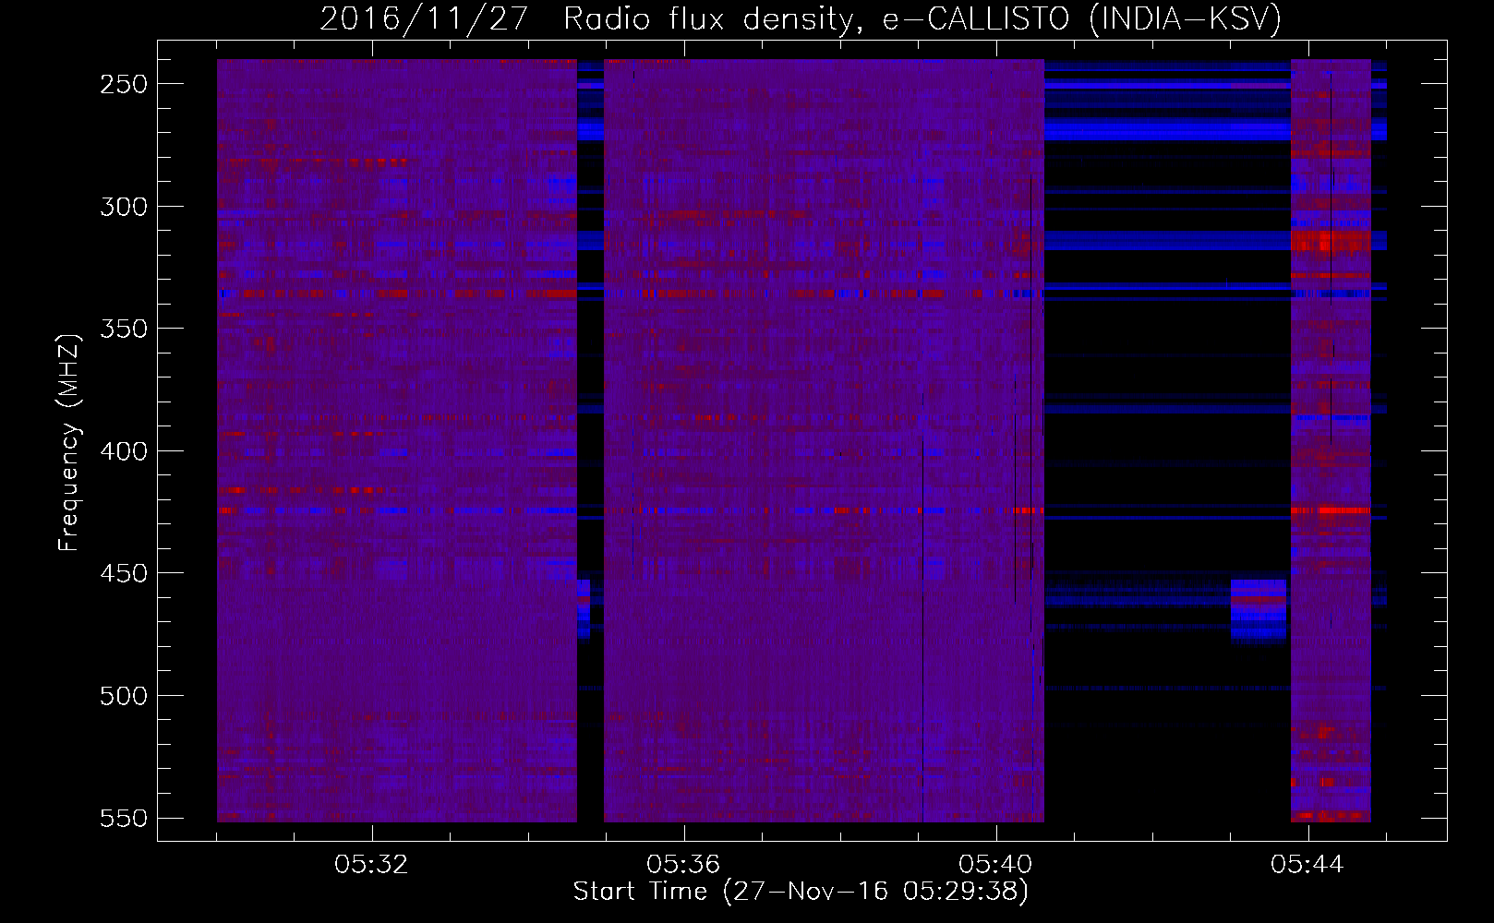Screen dimensions: 1494x923
Task: Click the 05:36 time tick label
Action: (x=684, y=865)
